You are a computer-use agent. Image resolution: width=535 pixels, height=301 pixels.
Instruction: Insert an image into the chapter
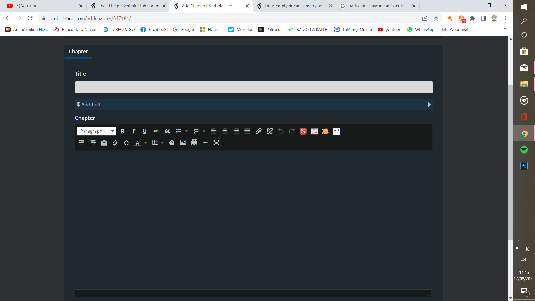pyautogui.click(x=183, y=143)
